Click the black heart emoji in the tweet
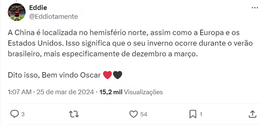The width and height of the screenshot is (265, 125). coord(117,75)
